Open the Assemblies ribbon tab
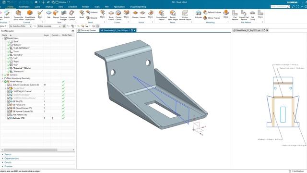This screenshot has width=307, height=173. (x=24, y=7)
